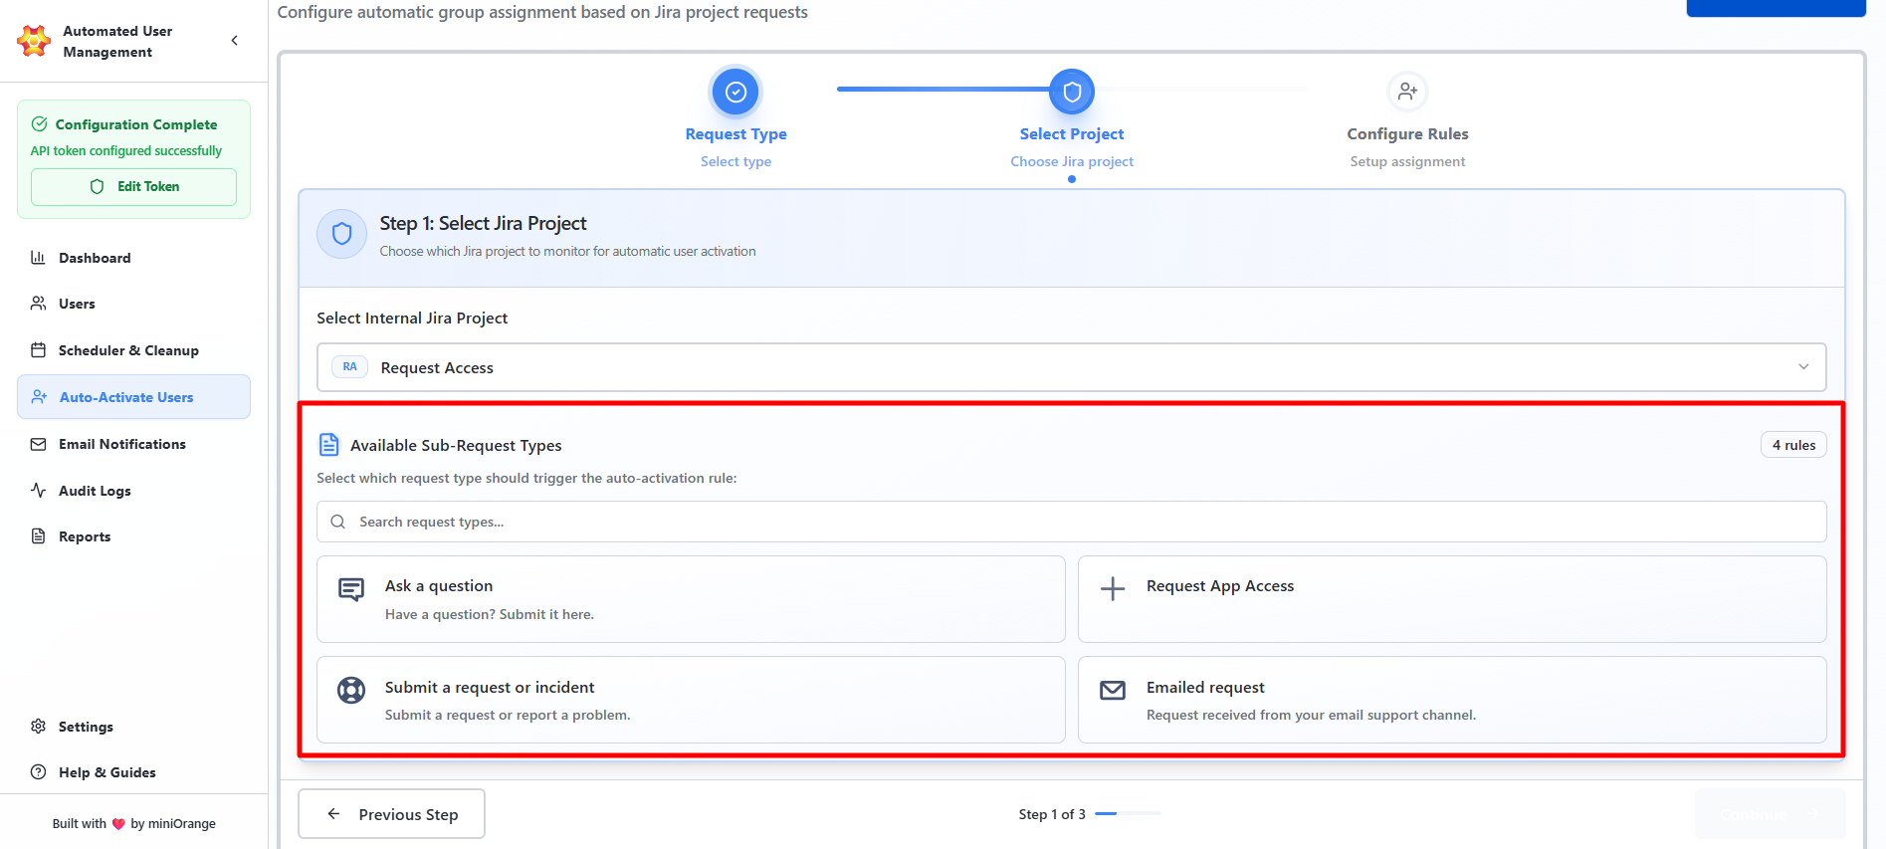
Task: Click the plus icon for Request App Access
Action: 1113,588
